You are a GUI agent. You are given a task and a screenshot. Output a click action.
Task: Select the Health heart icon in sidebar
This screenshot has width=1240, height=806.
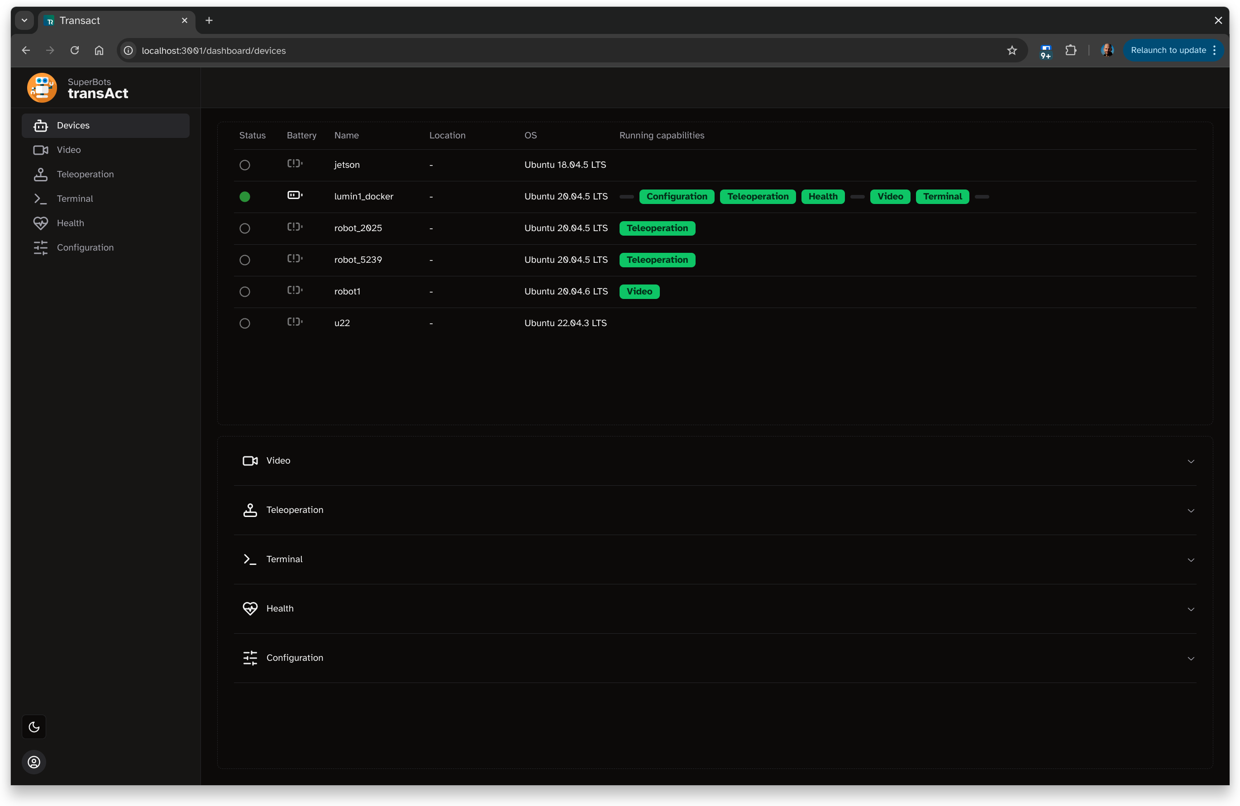41,223
